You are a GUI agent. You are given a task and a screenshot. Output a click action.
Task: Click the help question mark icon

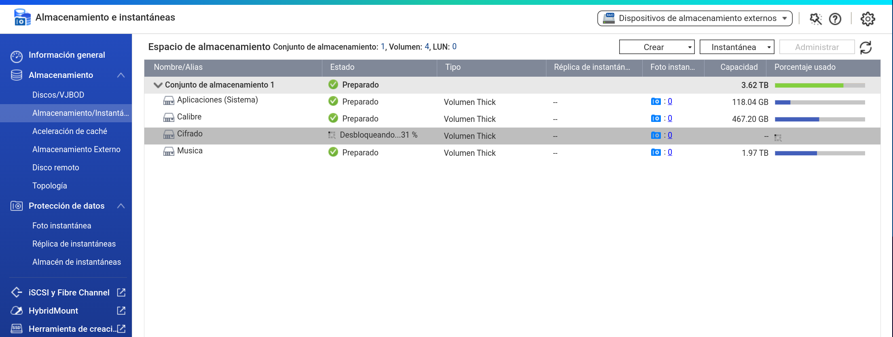click(x=835, y=19)
